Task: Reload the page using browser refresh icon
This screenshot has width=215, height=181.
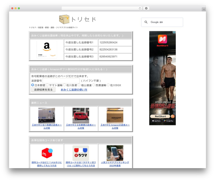Action: 140,8
